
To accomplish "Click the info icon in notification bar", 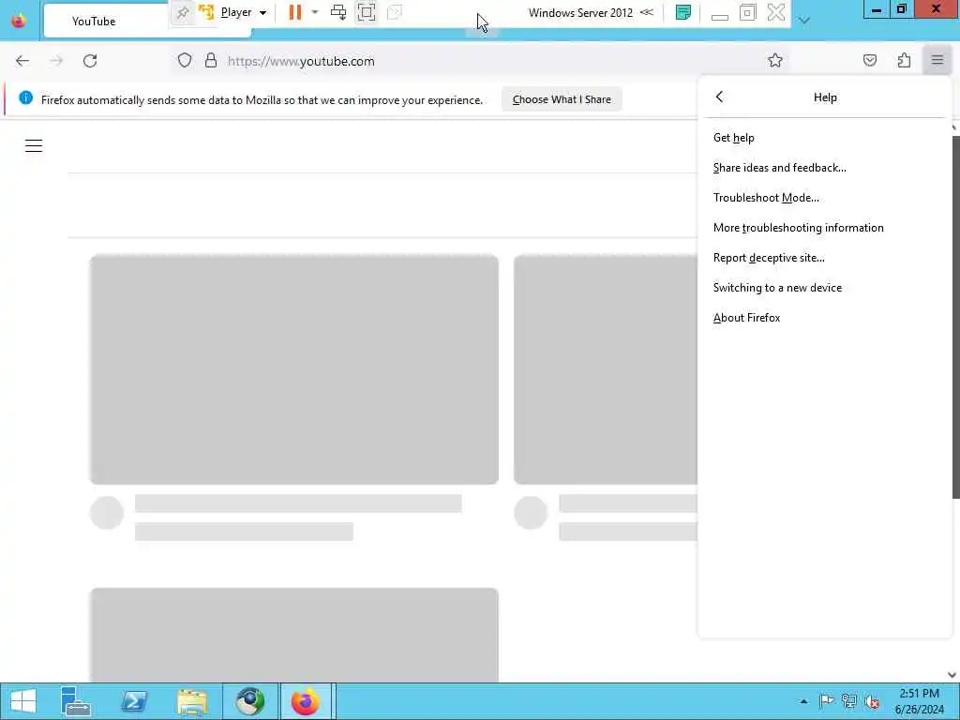I will [25, 97].
